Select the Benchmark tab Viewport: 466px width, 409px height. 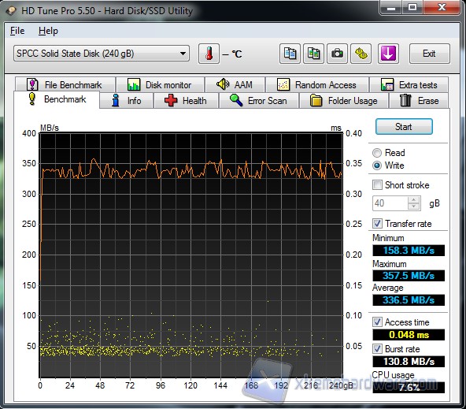pos(57,99)
